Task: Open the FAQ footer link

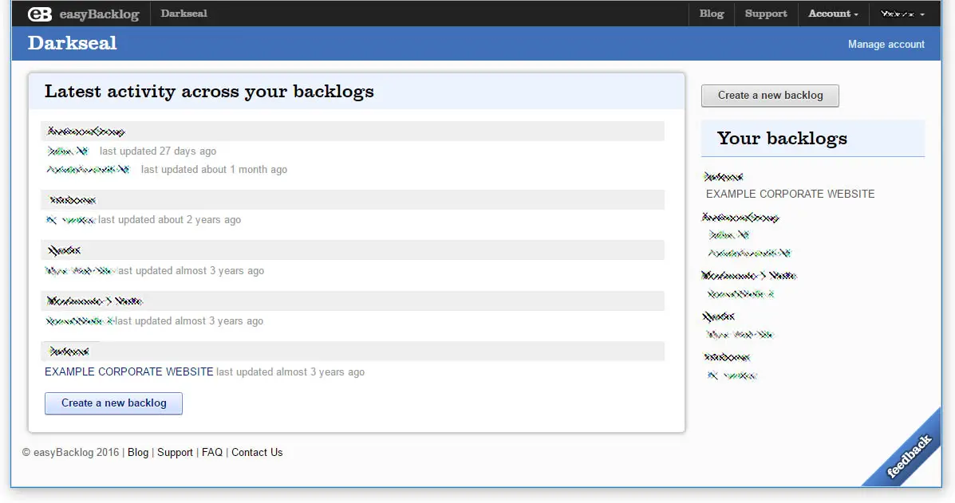Action: [212, 453]
